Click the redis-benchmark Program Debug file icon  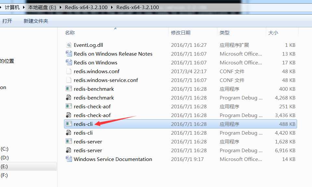[69, 98]
